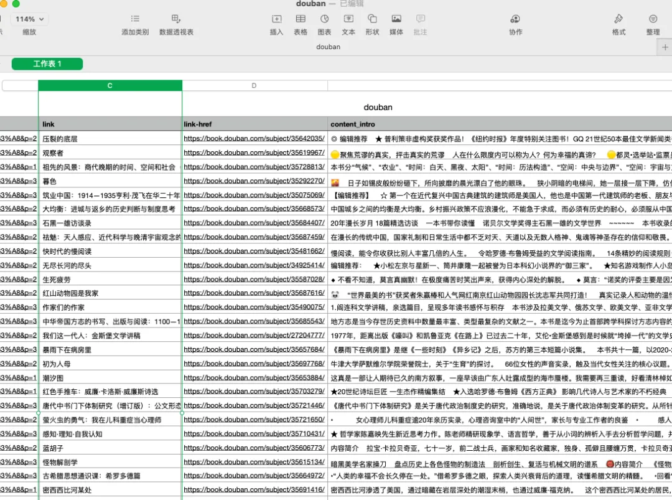Click the Comment (批注) icon
This screenshot has width=672, height=500.
[421, 19]
